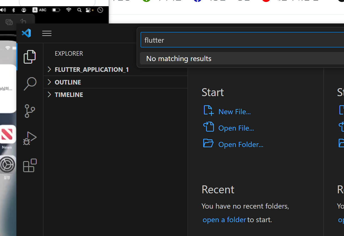Open the Extensions view
This screenshot has height=236, width=344.
coord(30,165)
